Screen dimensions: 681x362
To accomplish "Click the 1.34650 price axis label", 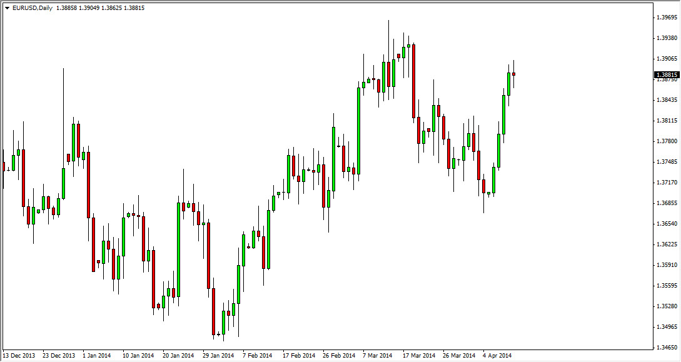I will [x=667, y=347].
